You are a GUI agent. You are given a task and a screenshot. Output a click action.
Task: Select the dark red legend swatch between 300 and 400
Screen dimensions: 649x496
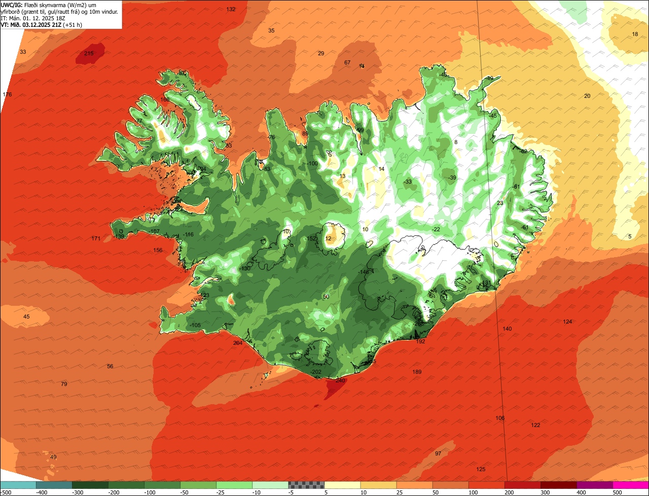click(x=559, y=485)
